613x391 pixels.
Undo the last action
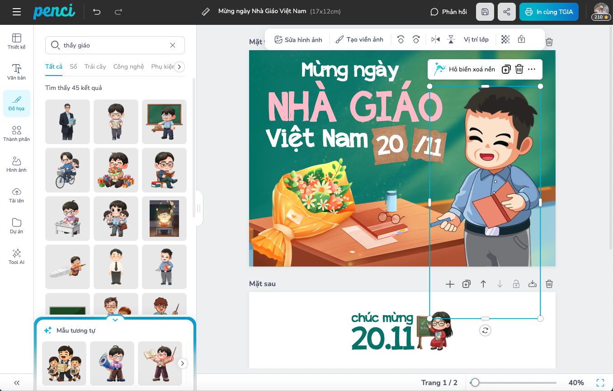click(x=97, y=12)
